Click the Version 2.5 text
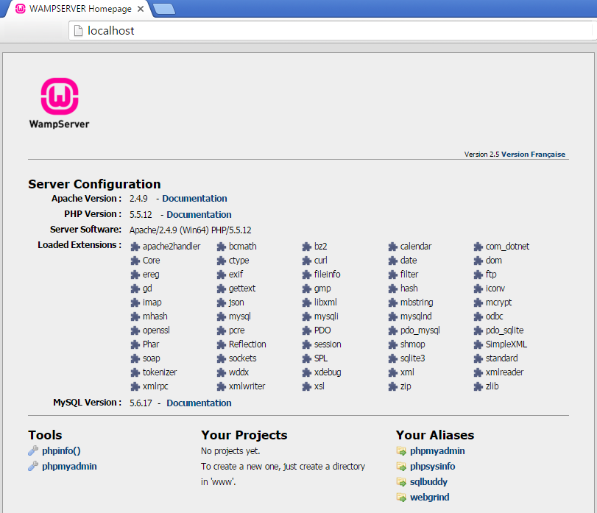Viewport: 597px width, 513px height. click(481, 154)
